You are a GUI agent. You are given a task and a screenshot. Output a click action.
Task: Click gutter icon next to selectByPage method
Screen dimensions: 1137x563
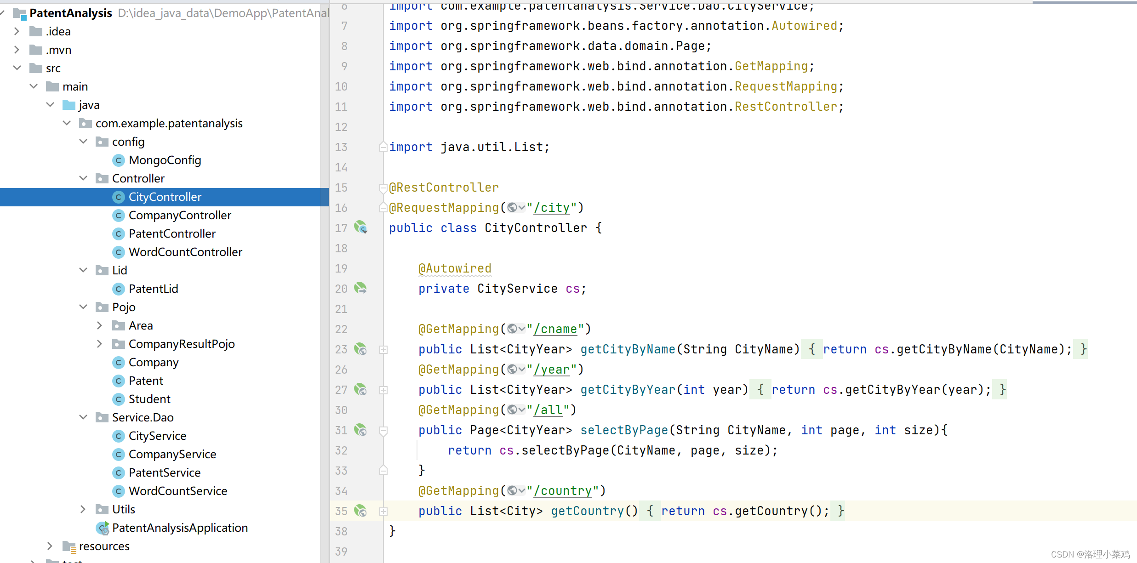360,430
